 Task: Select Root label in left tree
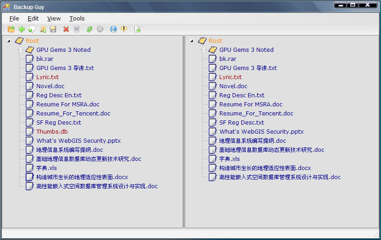(x=32, y=41)
